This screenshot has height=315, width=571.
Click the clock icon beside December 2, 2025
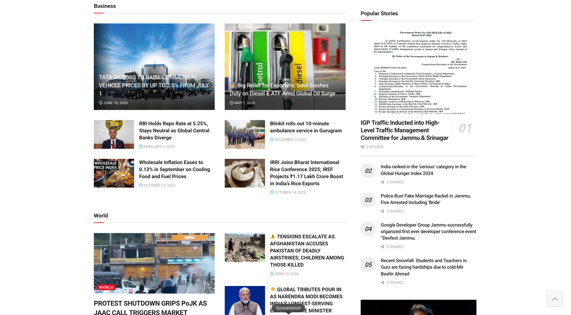pos(272,140)
